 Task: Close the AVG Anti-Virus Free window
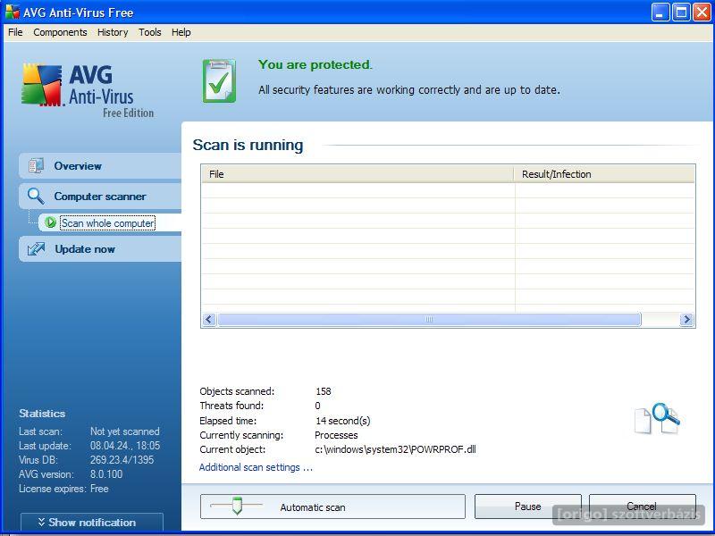click(x=702, y=13)
